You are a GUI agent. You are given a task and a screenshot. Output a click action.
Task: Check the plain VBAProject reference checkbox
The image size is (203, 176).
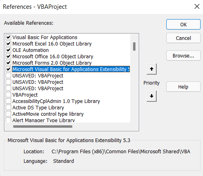click(8, 95)
